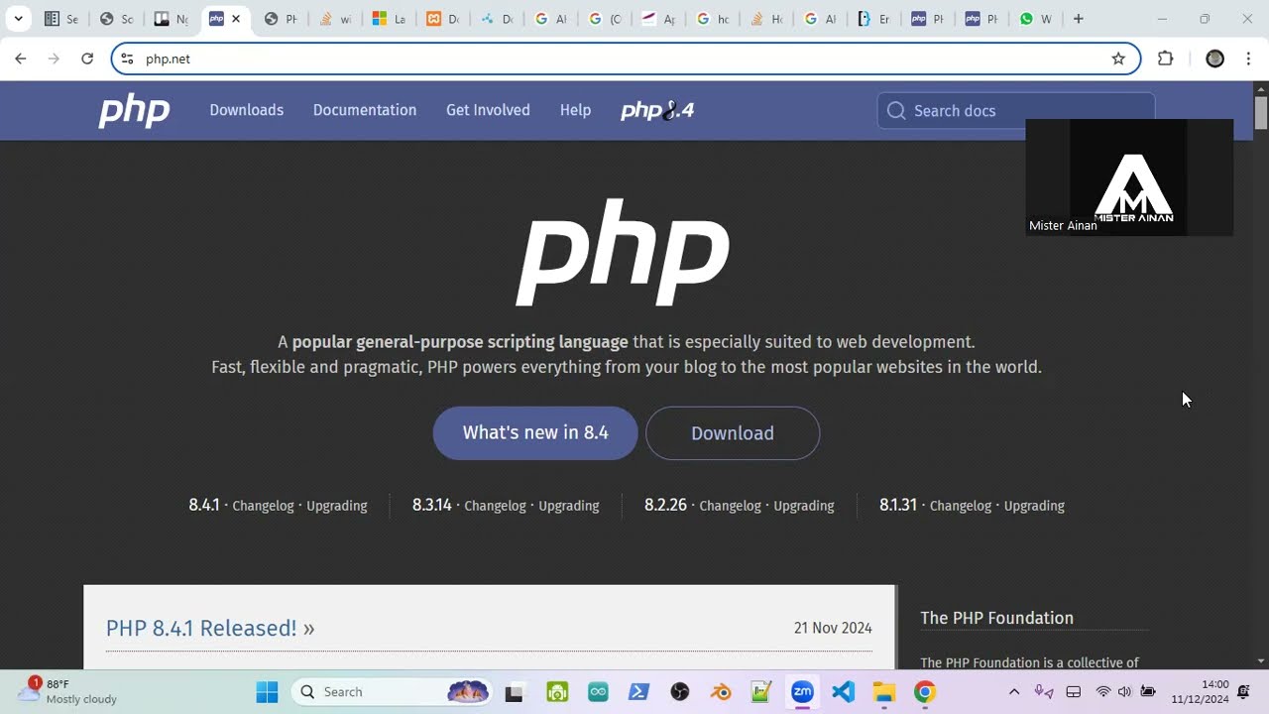Switch to the WhatsApp browser tab
The width and height of the screenshot is (1269, 714).
1035,19
